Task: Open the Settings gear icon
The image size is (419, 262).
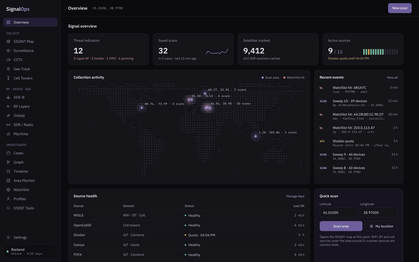Action: point(8,237)
